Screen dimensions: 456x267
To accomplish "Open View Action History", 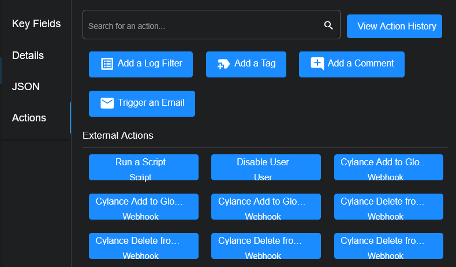I will point(394,26).
